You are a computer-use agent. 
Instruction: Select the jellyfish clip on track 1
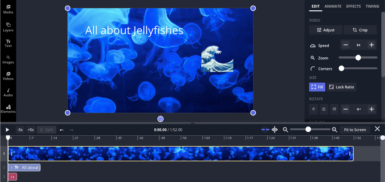click(180, 154)
